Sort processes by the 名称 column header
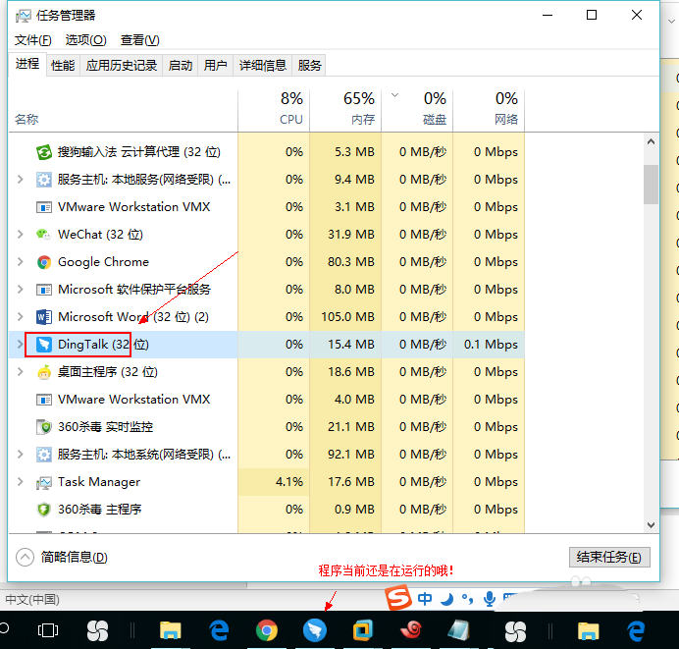Screen dimensions: 679x649 pyautogui.click(x=123, y=110)
